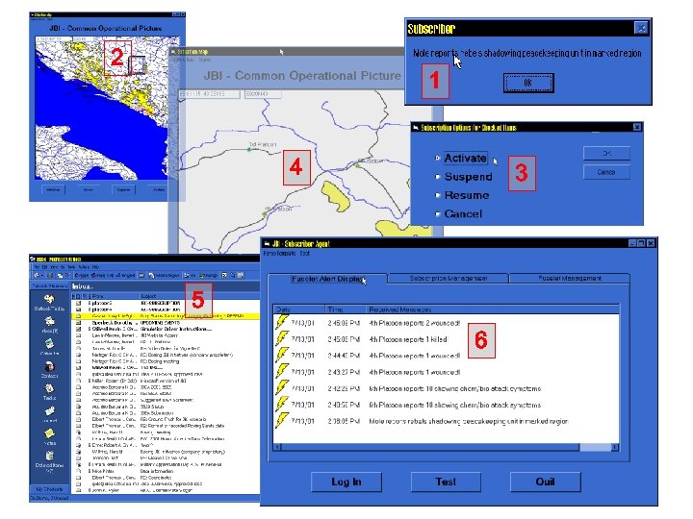The height and width of the screenshot is (519, 693).
Task: Click the Subject column header in Inbox
Action: coord(199,296)
